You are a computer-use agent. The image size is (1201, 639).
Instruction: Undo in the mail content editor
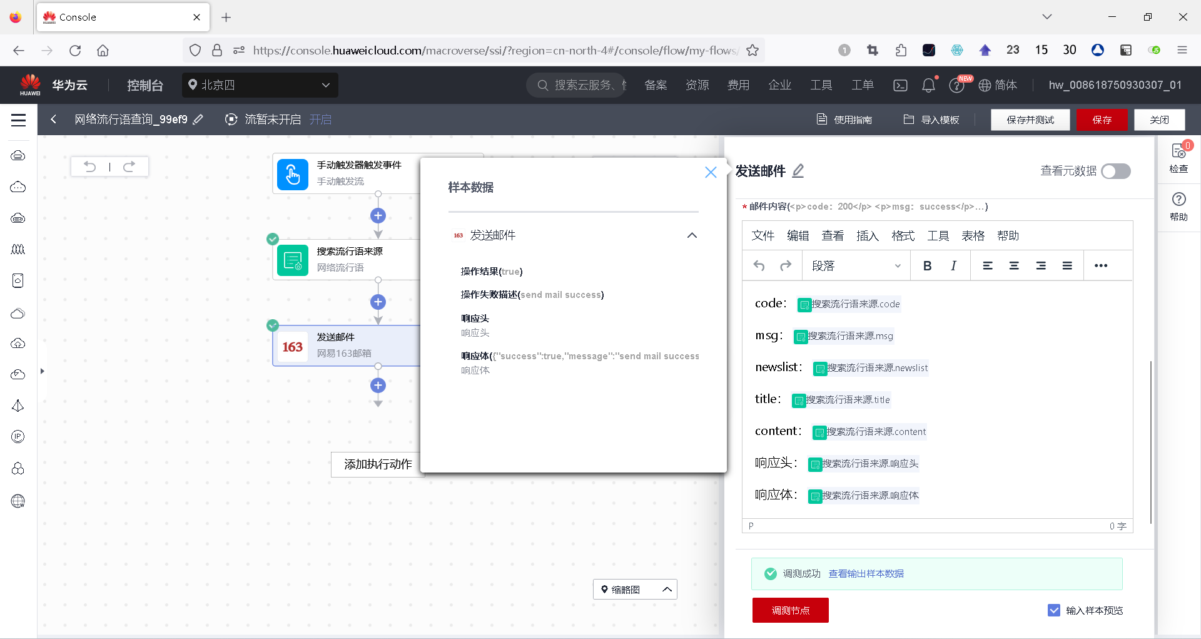click(759, 266)
